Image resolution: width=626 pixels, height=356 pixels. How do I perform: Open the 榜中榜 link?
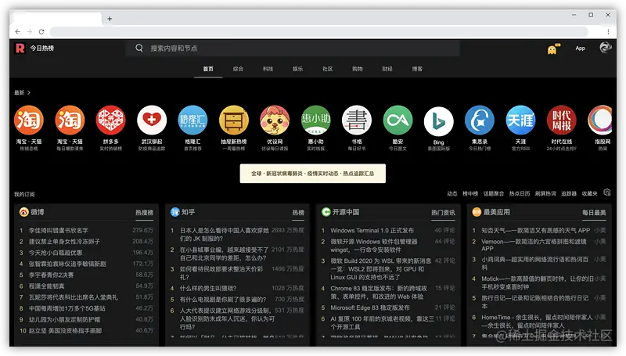(470, 193)
